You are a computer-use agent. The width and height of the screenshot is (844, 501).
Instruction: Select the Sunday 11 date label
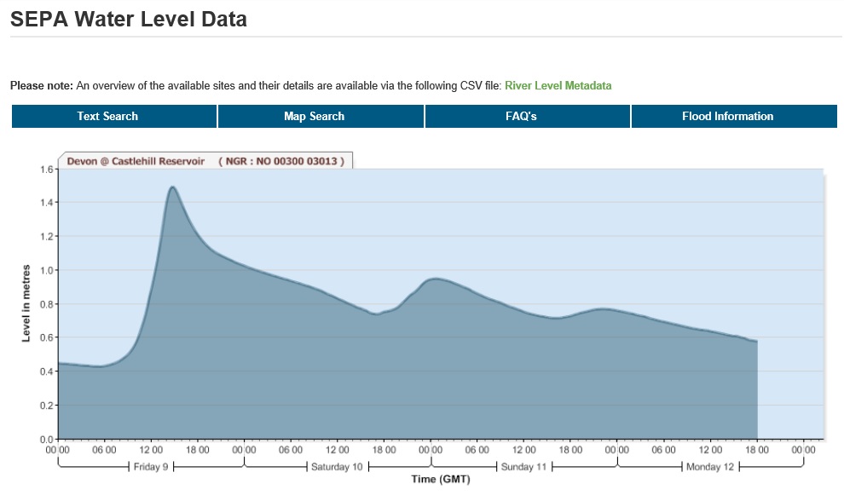pyautogui.click(x=524, y=467)
